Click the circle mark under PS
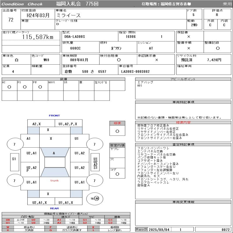This screenshot has height=233, width=233. 25,87
